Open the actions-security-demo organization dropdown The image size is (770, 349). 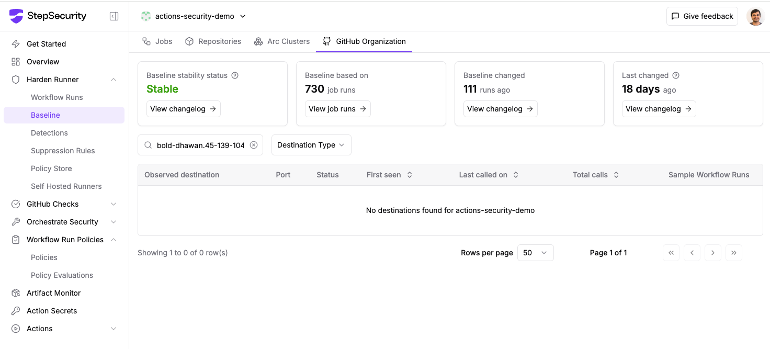click(x=194, y=16)
